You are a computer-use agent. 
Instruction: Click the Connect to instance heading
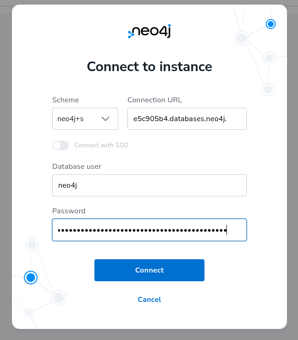[149, 67]
